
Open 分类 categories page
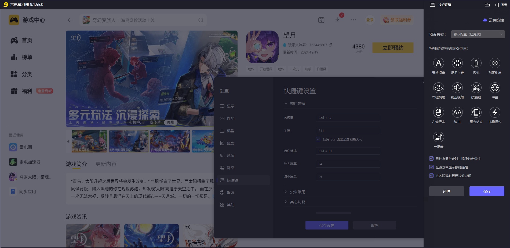click(21, 74)
